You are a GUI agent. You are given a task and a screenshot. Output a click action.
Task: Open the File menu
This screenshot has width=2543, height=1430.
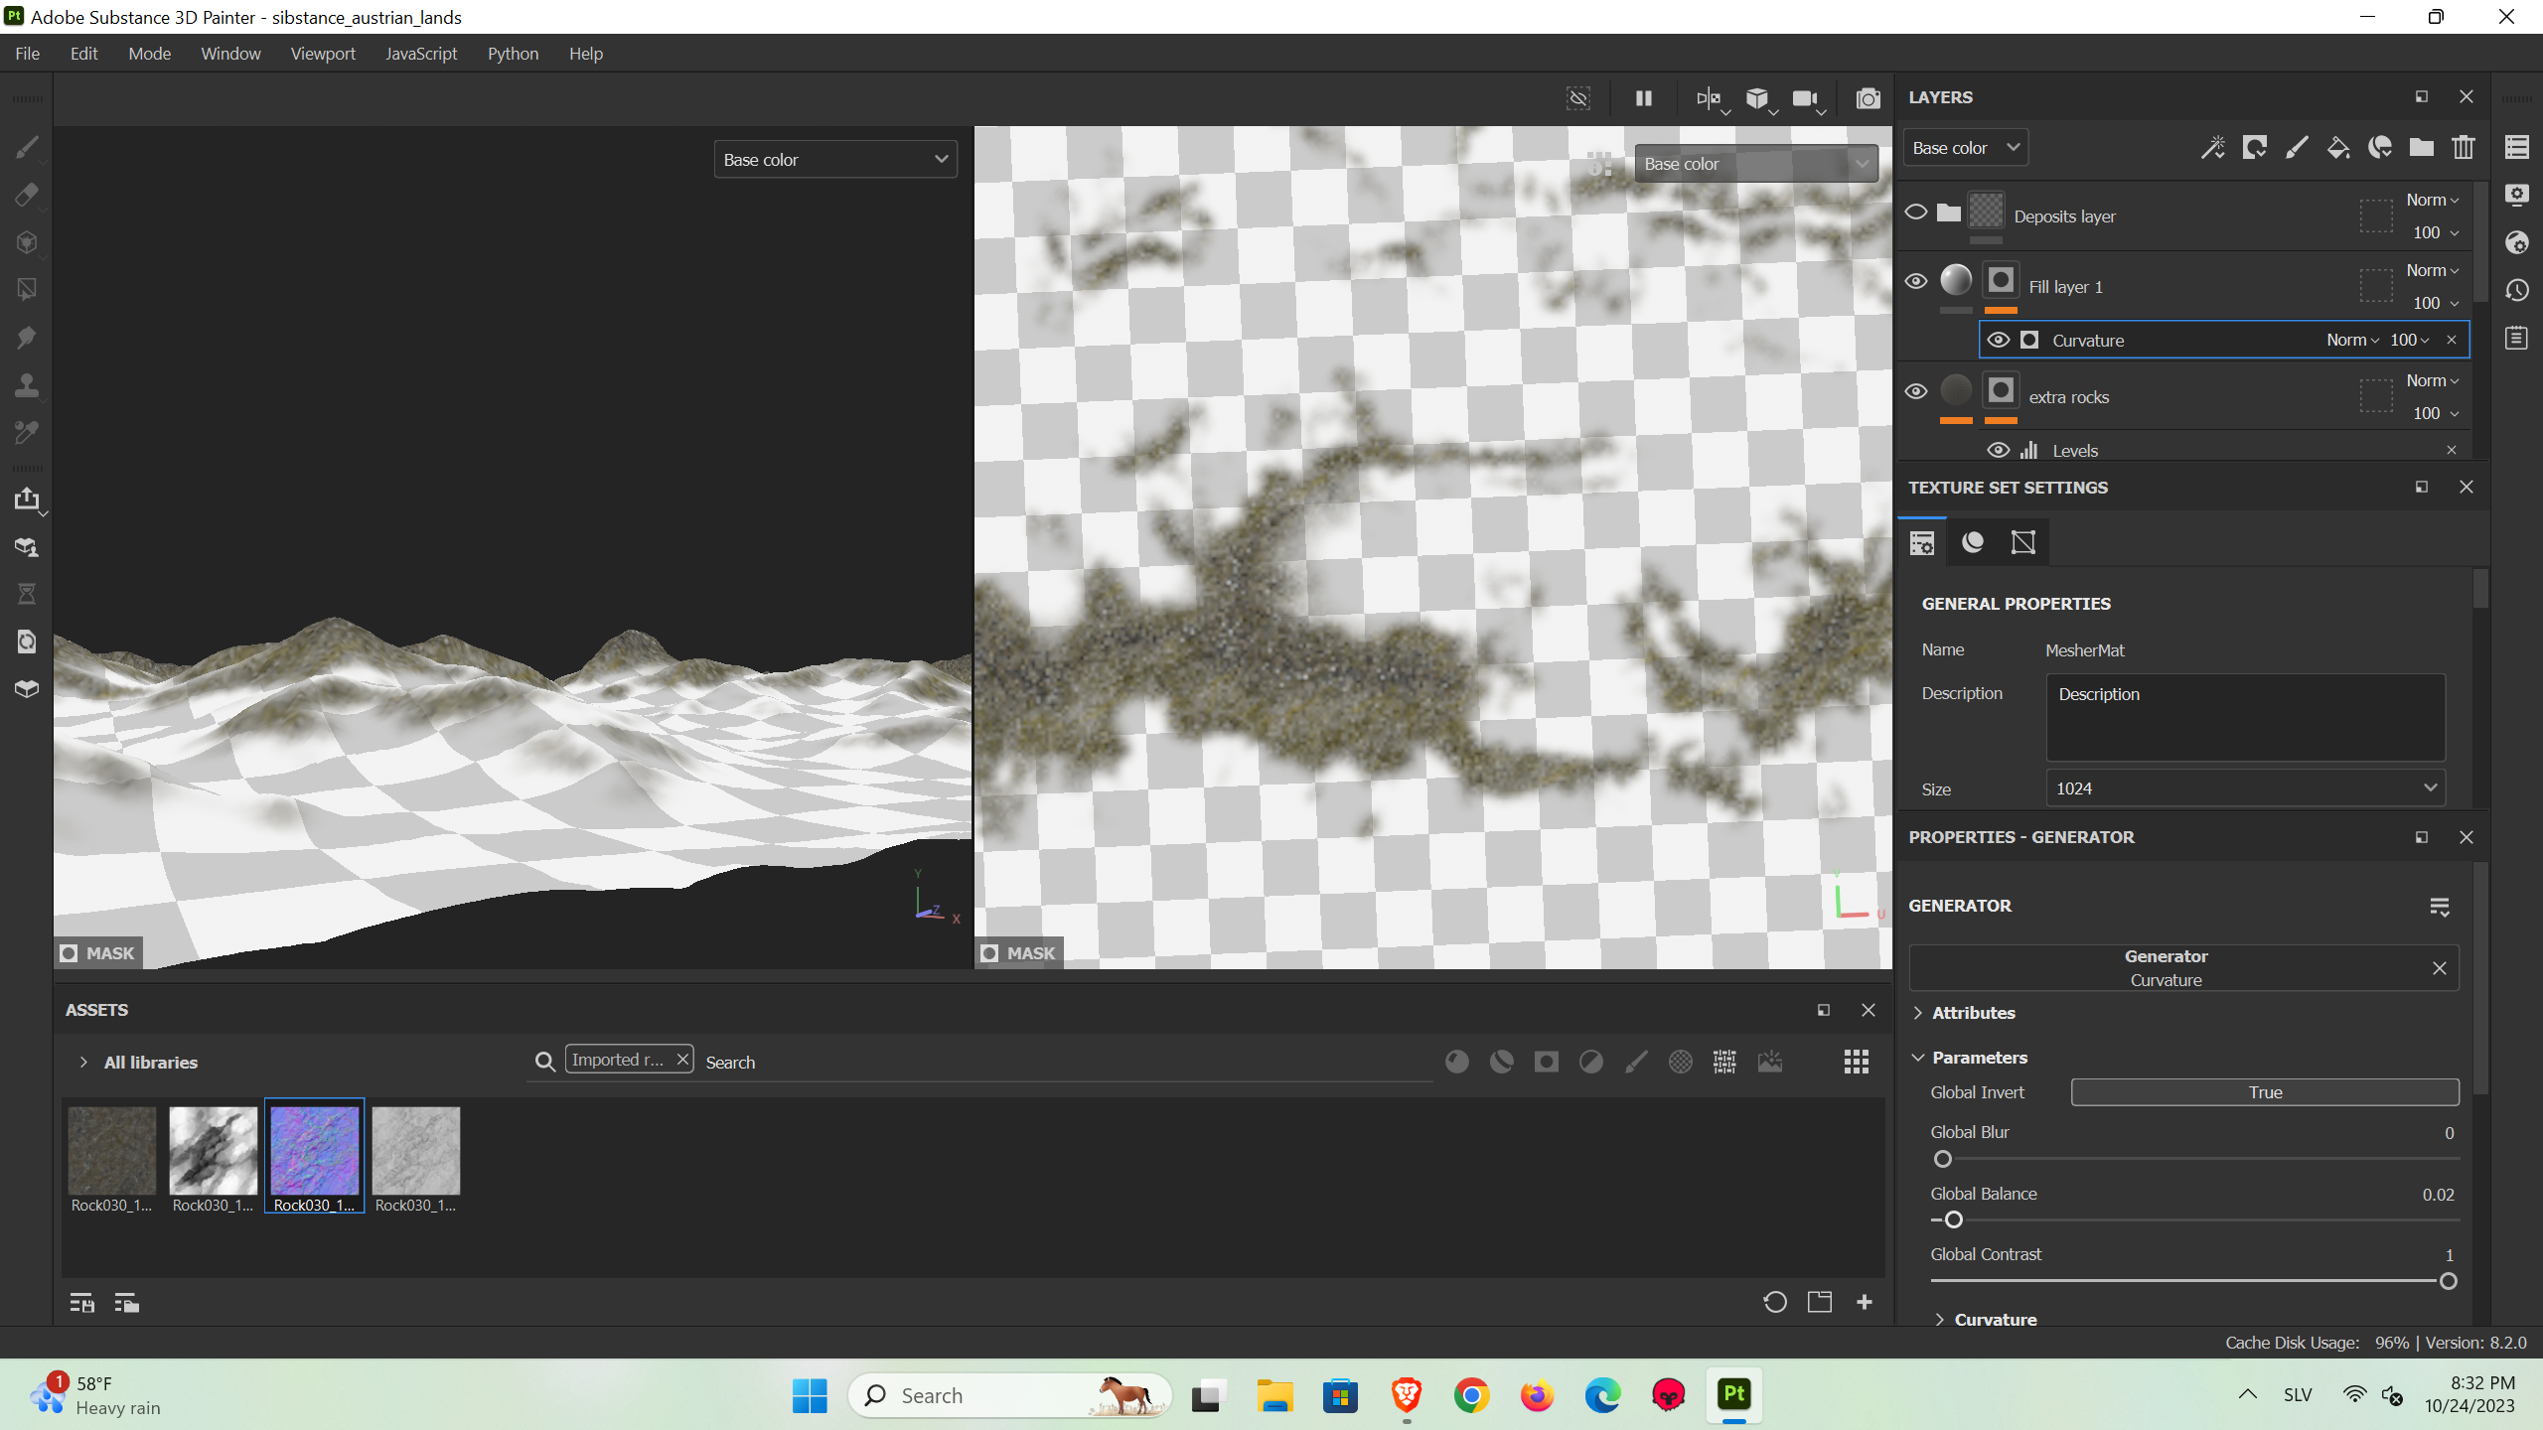28,54
